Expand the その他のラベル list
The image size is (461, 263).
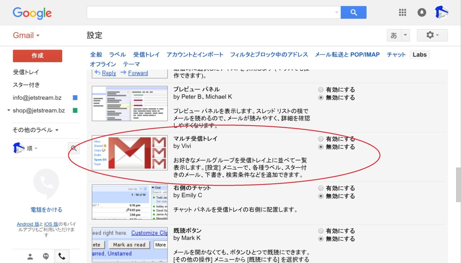click(35, 130)
